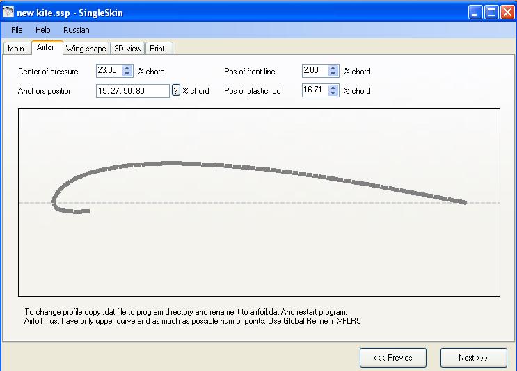The width and height of the screenshot is (517, 371).
Task: Decrease Center of pressure with down arrow
Action: [x=127, y=74]
